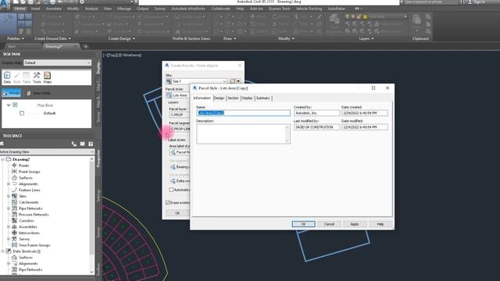
Task: Switch to the Display tab
Action: tap(247, 98)
